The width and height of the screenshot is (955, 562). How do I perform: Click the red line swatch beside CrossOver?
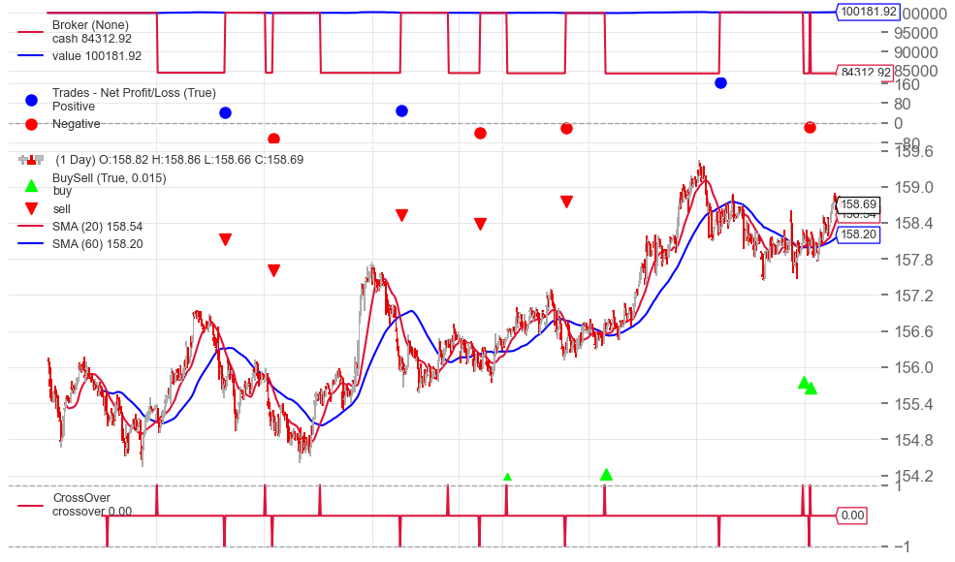(x=30, y=506)
